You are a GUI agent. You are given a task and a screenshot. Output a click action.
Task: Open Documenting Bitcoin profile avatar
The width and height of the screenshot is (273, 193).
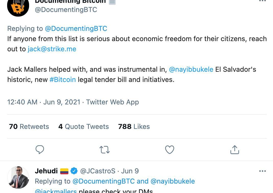pos(18,7)
